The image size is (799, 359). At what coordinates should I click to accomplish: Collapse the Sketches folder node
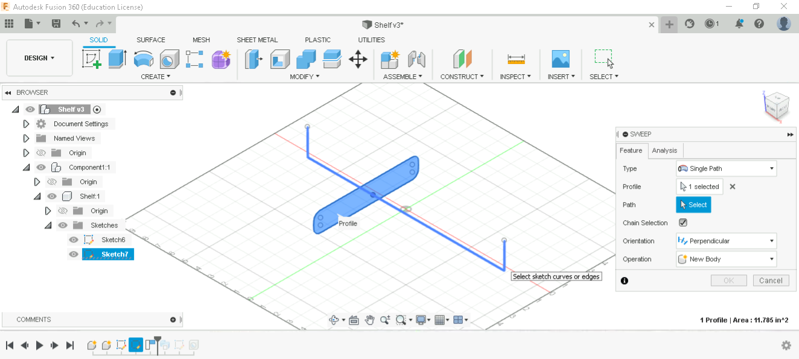48,225
